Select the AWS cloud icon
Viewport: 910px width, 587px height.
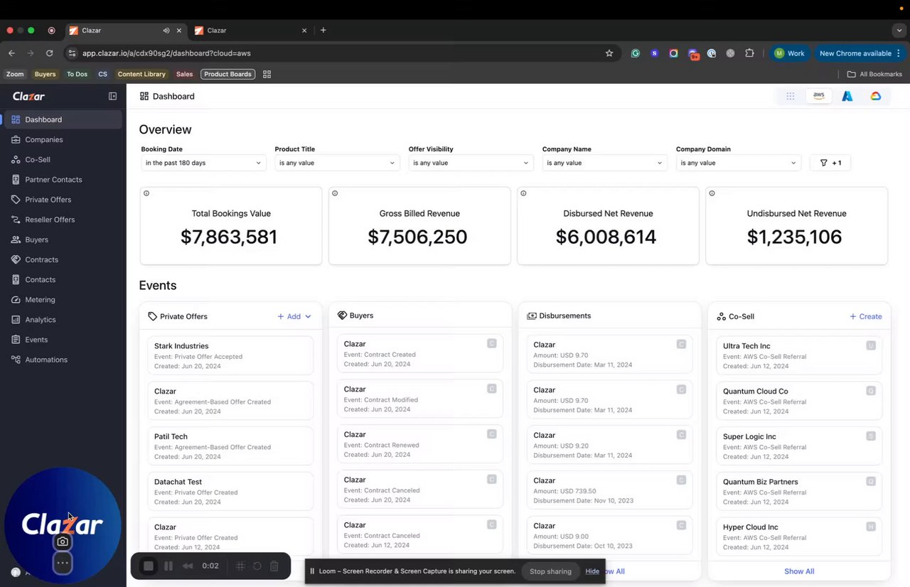(x=819, y=96)
